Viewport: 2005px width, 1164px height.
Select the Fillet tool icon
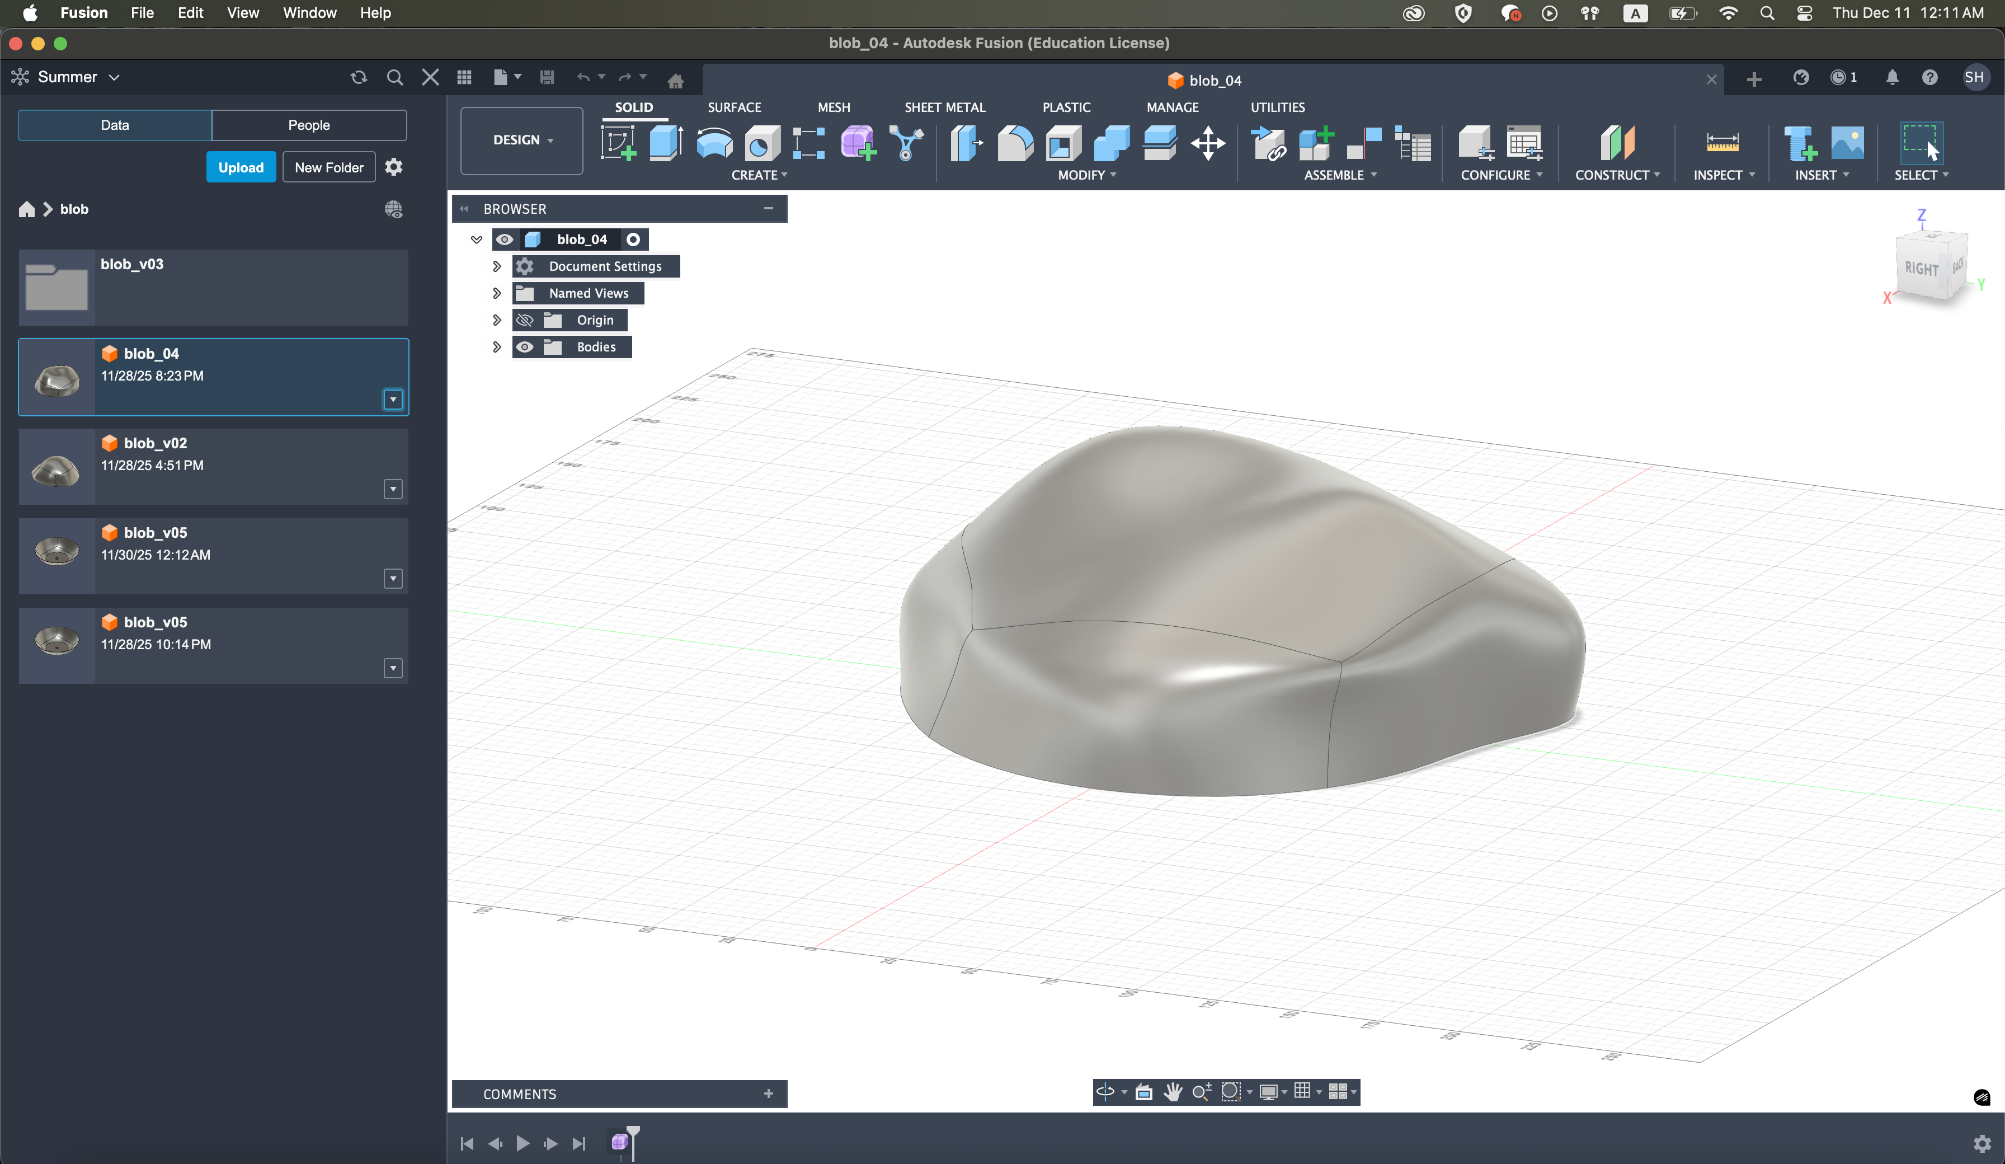tap(1014, 144)
